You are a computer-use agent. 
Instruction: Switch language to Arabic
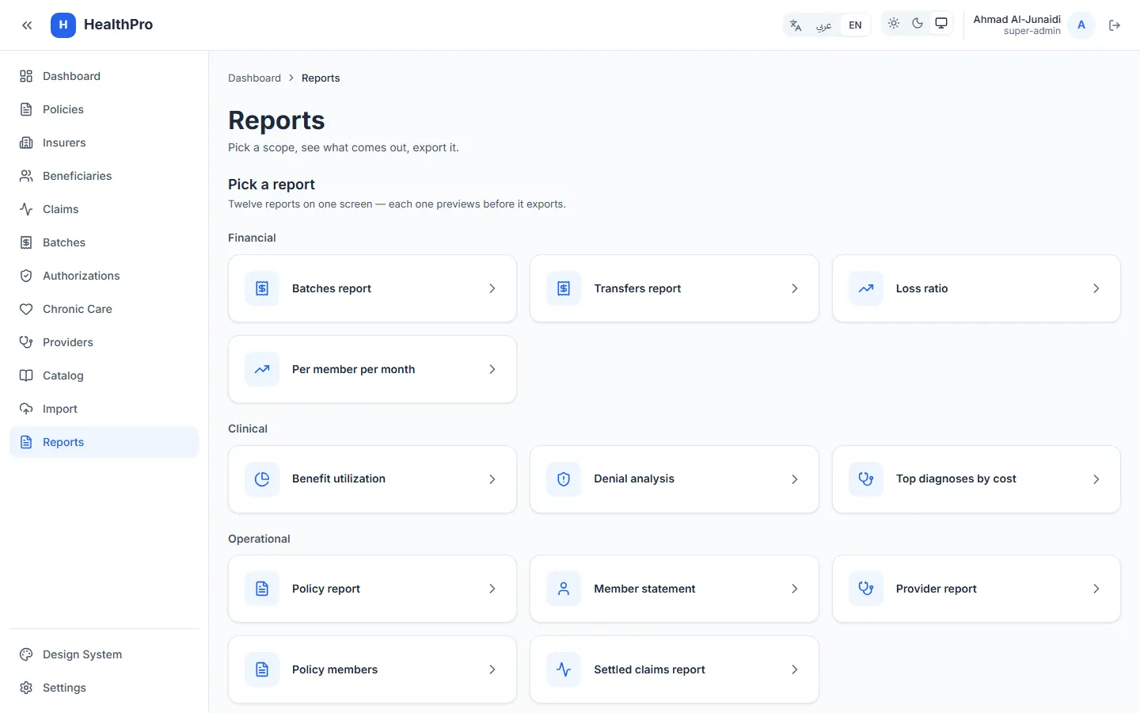tap(824, 25)
